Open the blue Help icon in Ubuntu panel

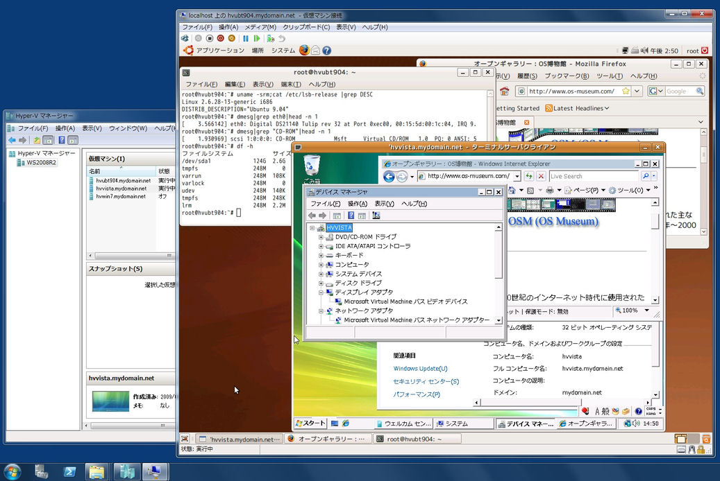point(326,51)
